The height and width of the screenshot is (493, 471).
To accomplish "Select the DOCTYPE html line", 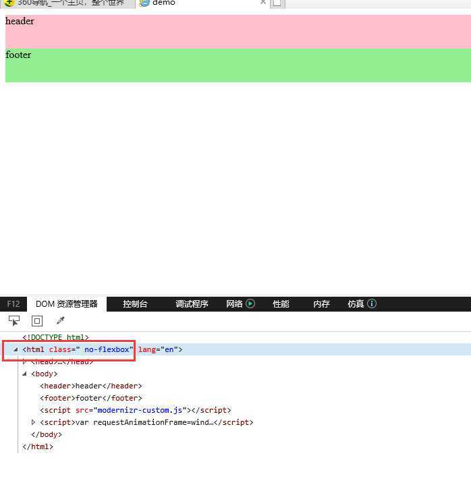I will coord(56,337).
